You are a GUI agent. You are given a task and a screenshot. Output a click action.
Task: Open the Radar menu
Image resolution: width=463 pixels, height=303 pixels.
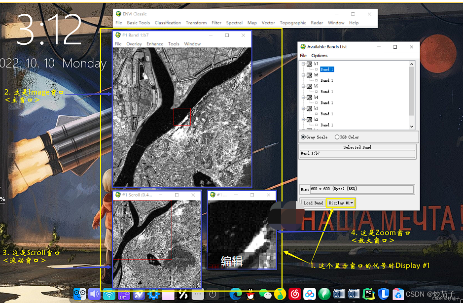point(317,23)
